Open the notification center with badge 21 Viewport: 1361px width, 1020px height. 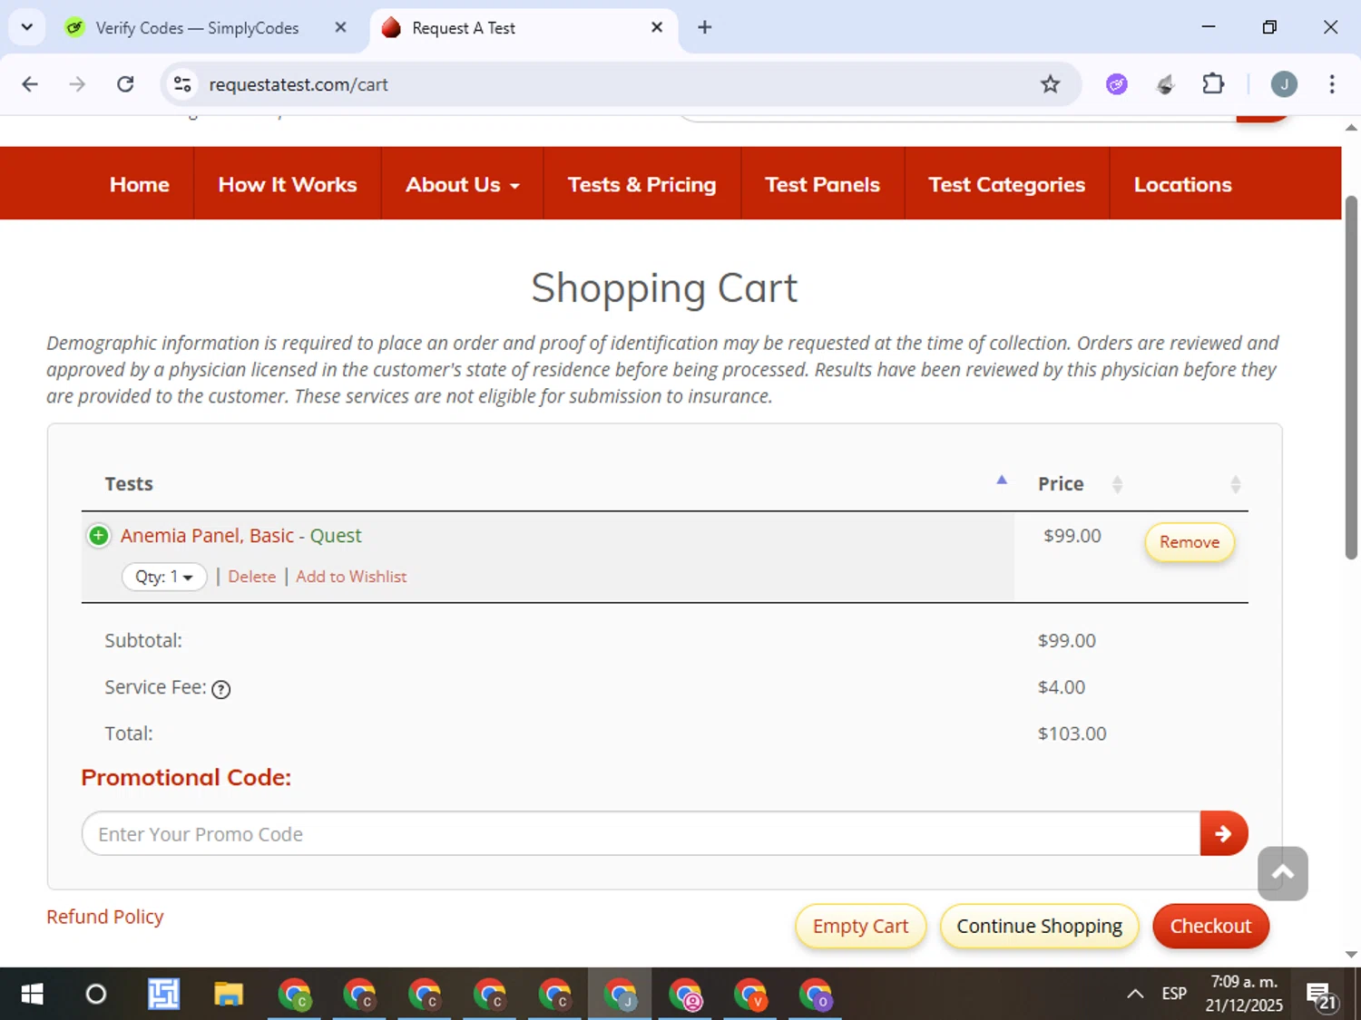[1321, 996]
